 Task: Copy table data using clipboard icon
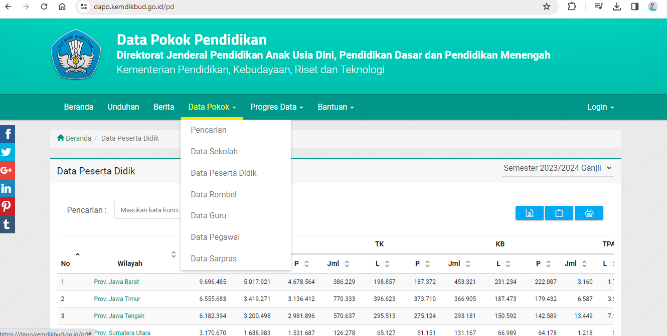click(x=559, y=213)
